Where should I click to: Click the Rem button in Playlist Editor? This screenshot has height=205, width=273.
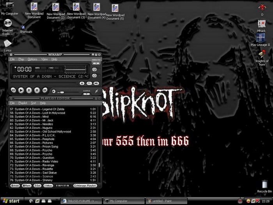pos(27,185)
